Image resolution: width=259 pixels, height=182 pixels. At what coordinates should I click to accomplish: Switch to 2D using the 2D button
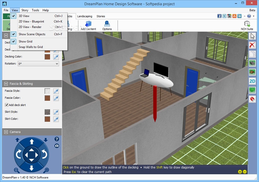[252, 81]
